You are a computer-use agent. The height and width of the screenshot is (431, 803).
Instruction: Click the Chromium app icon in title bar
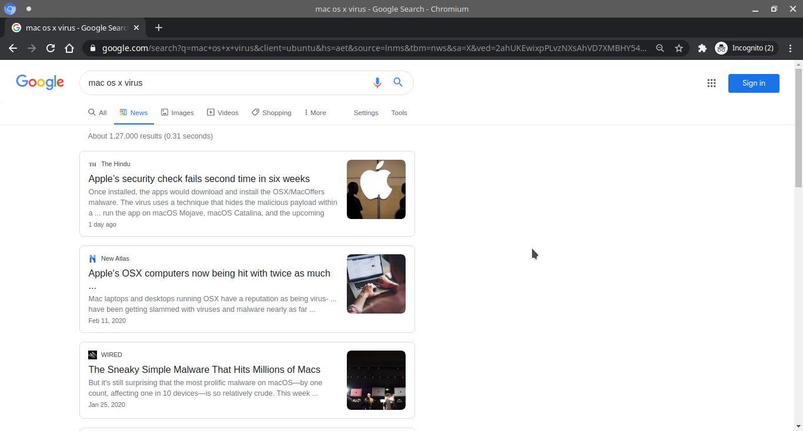pos(10,9)
